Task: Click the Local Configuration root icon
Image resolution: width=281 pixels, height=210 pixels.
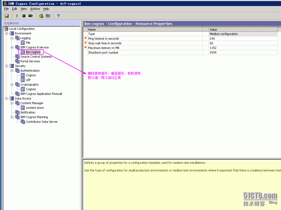Action: click(x=7, y=29)
